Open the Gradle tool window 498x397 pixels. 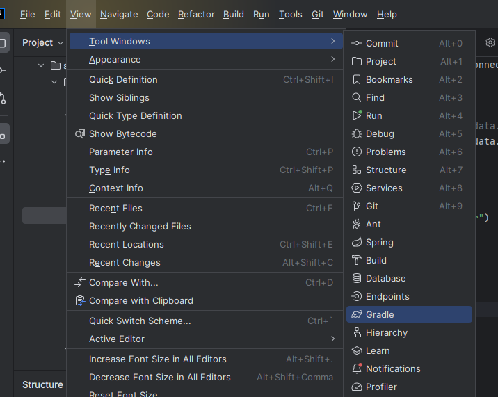click(409, 314)
